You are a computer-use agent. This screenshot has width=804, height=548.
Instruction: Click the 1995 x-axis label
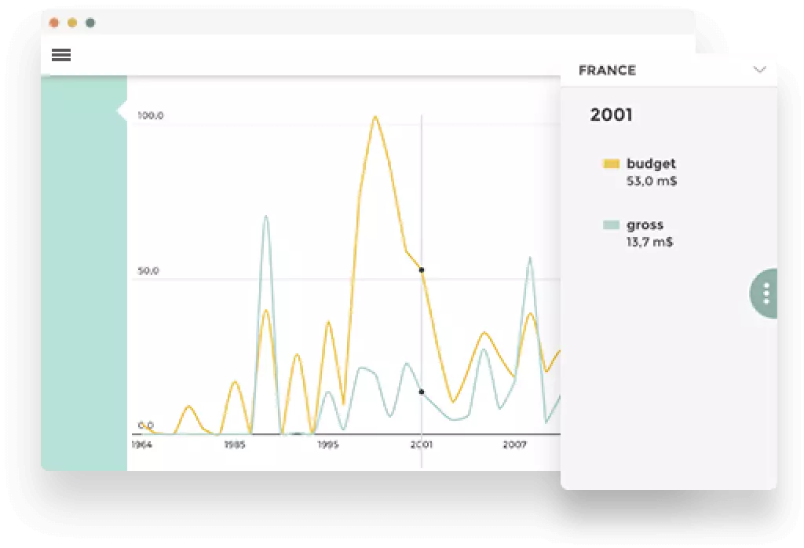click(327, 444)
